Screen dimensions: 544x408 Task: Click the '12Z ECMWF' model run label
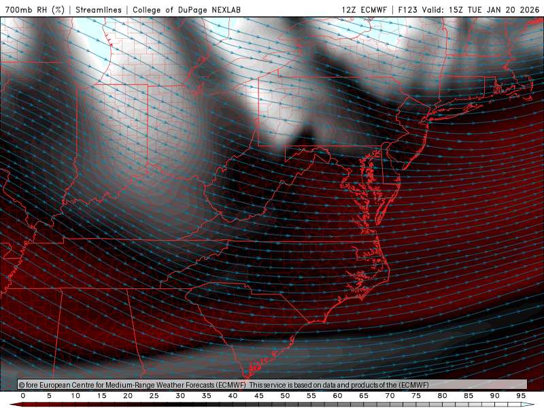364,10
